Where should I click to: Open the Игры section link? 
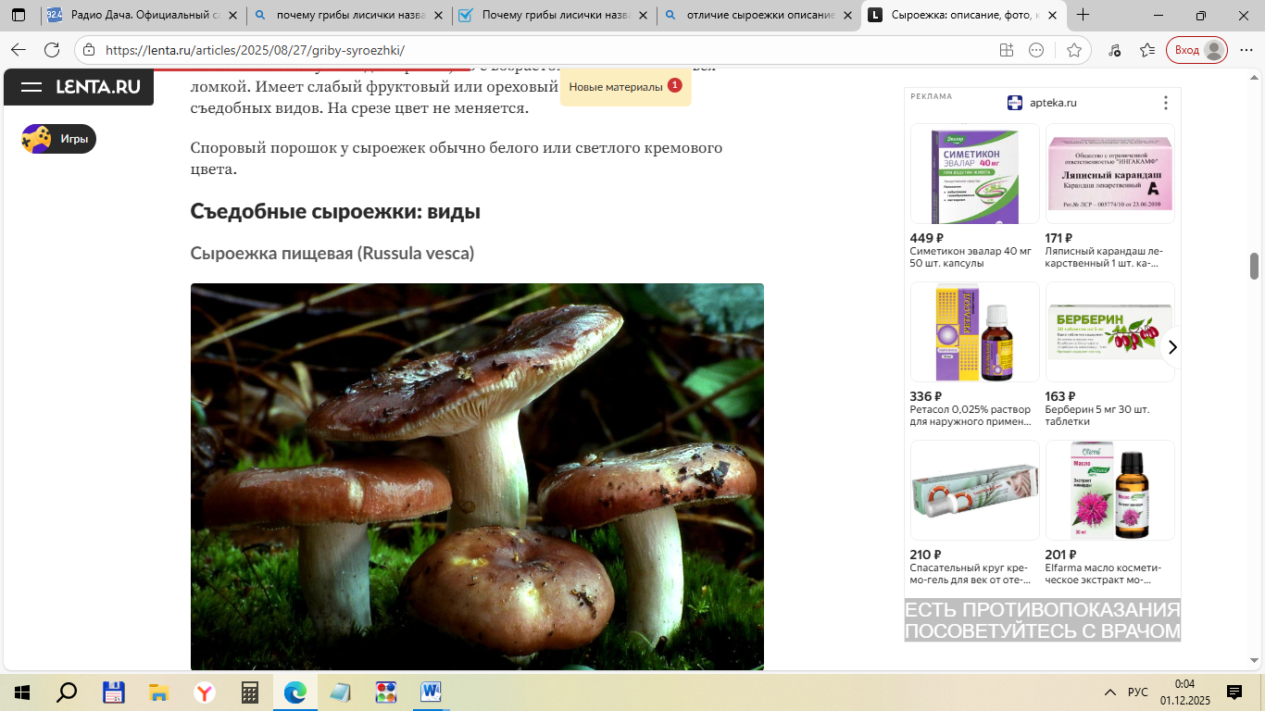click(59, 139)
